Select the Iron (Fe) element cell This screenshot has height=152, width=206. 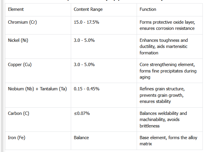click(17, 138)
